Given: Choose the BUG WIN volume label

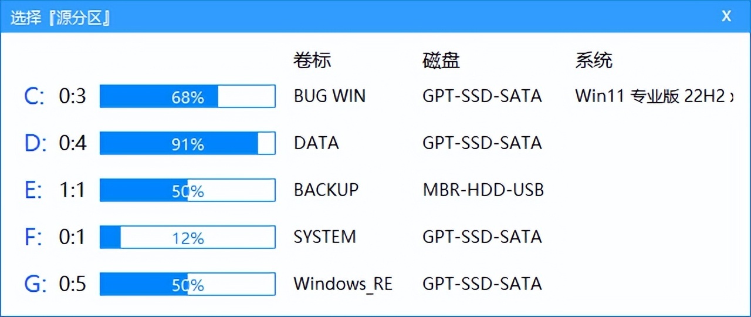Looking at the screenshot, I should (x=329, y=96).
